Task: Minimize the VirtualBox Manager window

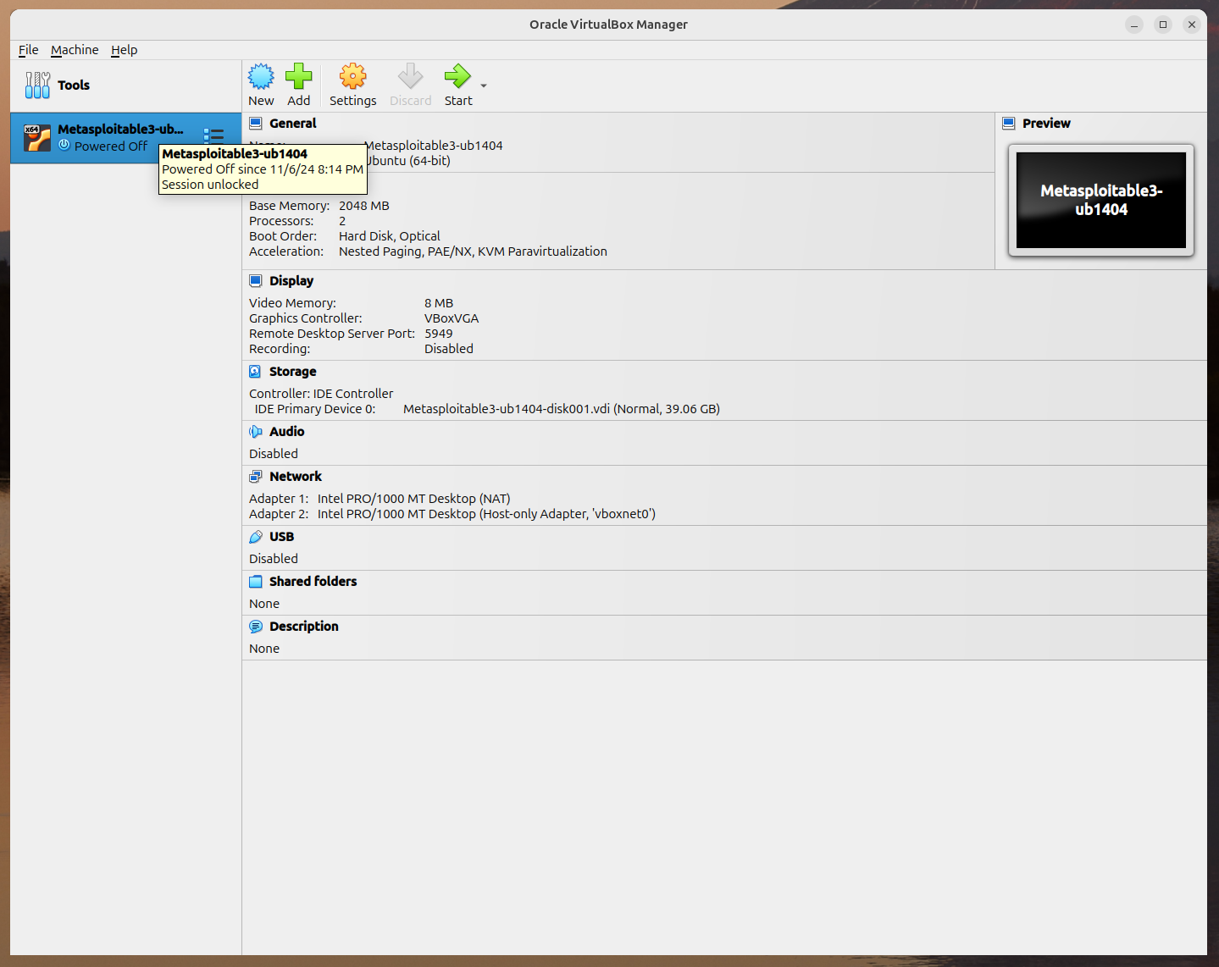Action: (x=1134, y=25)
